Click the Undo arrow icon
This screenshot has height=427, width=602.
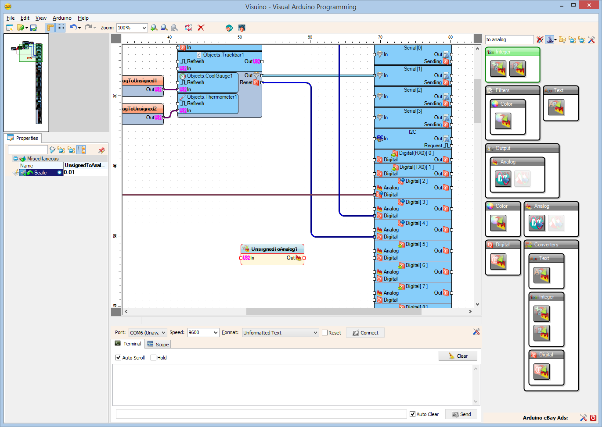coord(74,27)
